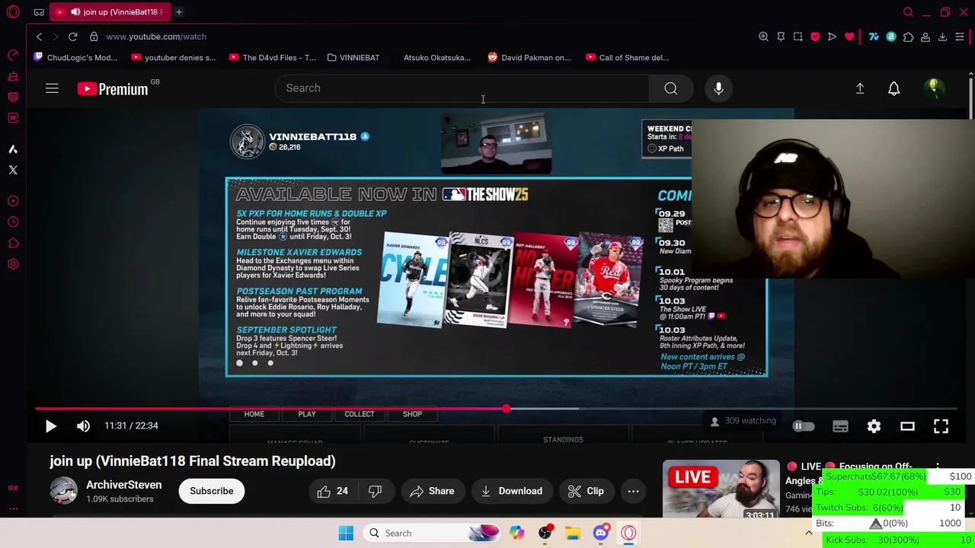Subscribe to ArchiverSteven channel
Screen dimensions: 975x548
pyautogui.click(x=211, y=491)
